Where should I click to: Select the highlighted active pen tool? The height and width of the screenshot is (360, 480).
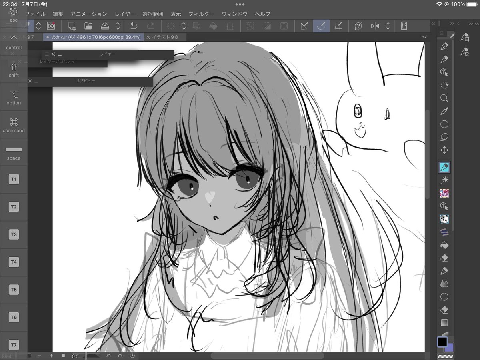coord(444,167)
